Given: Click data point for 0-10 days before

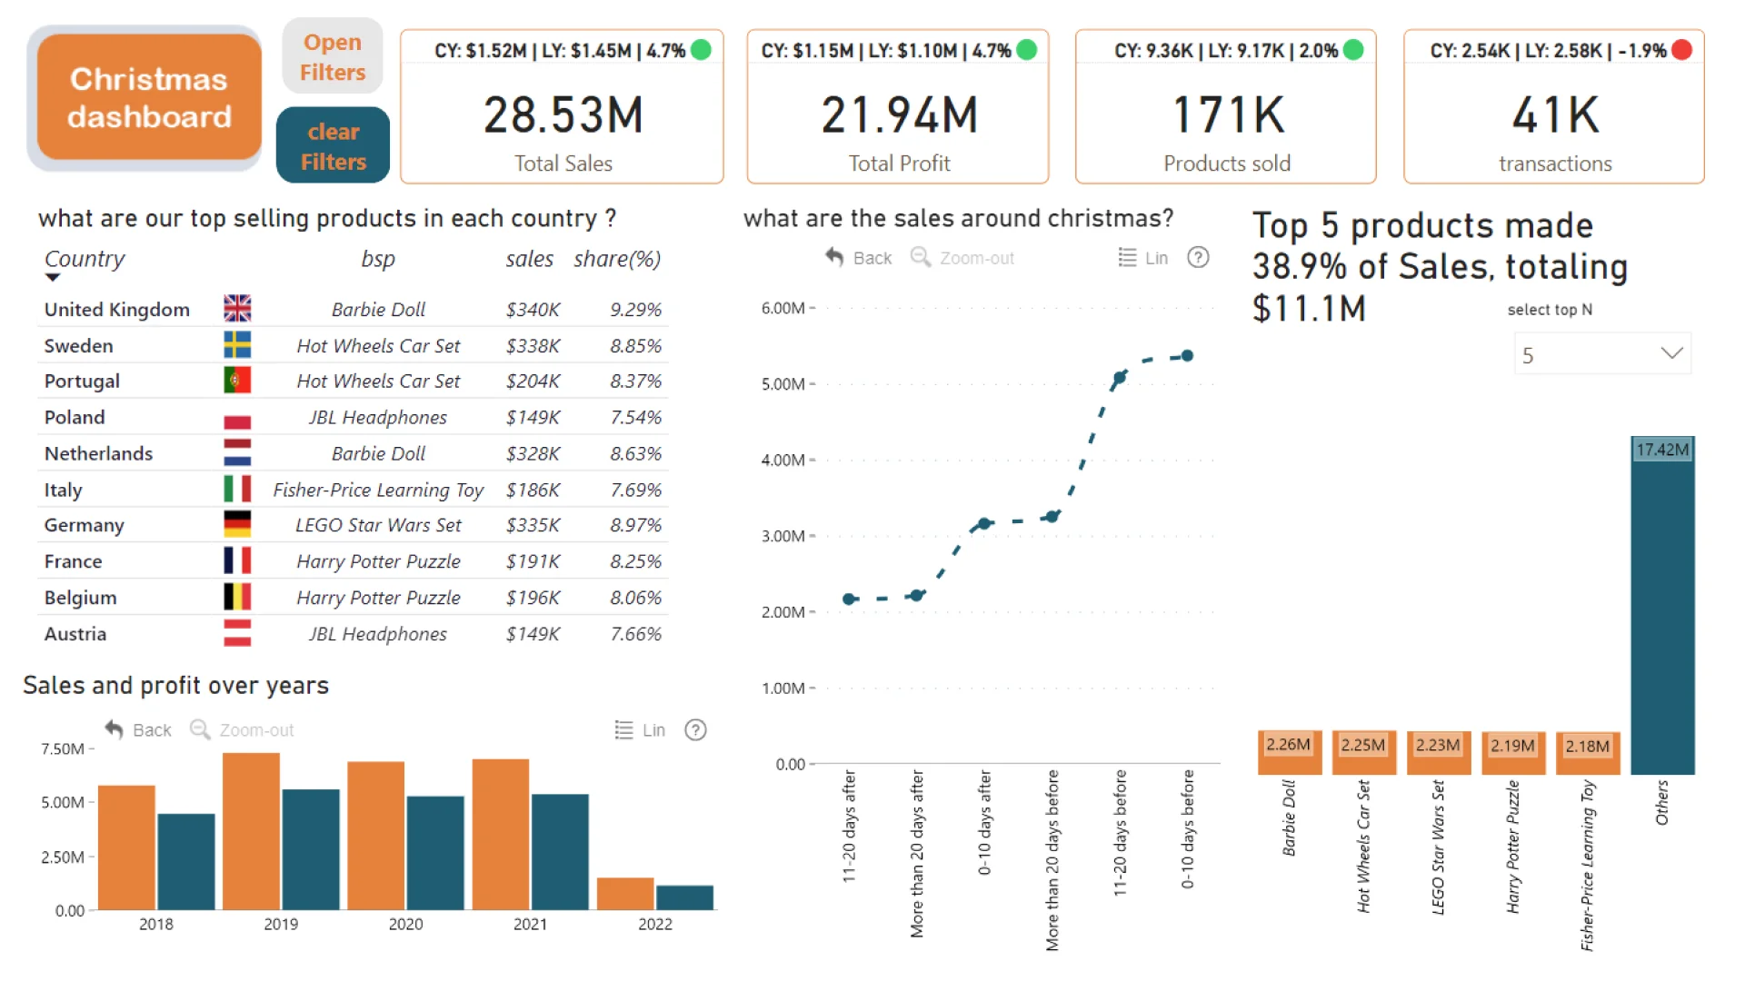Looking at the screenshot, I should (1187, 356).
